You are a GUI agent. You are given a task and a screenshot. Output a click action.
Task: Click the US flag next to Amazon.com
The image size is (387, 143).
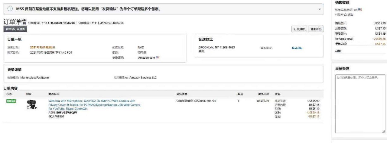coord(157,57)
